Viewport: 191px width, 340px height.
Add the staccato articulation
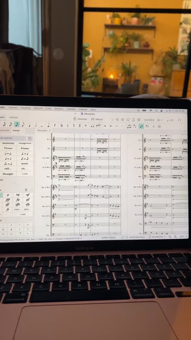pyautogui.click(x=122, y=126)
